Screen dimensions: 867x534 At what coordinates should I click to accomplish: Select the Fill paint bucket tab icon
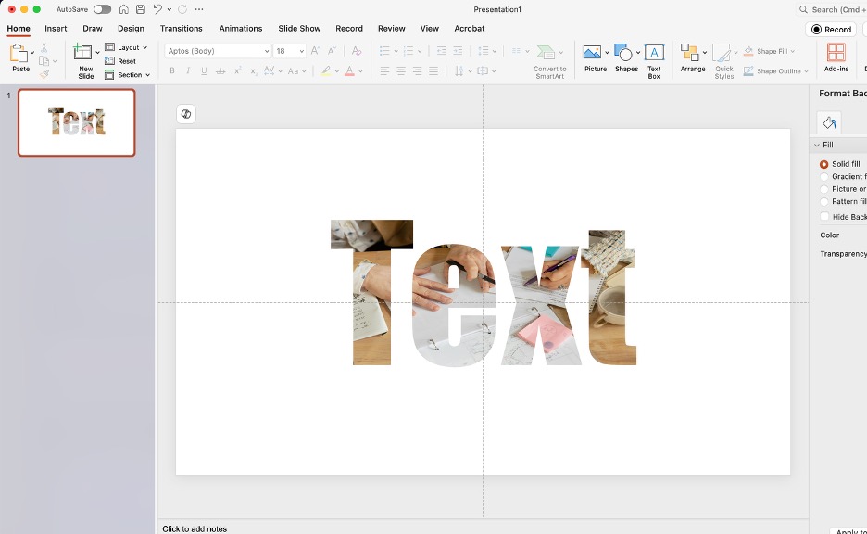point(829,123)
